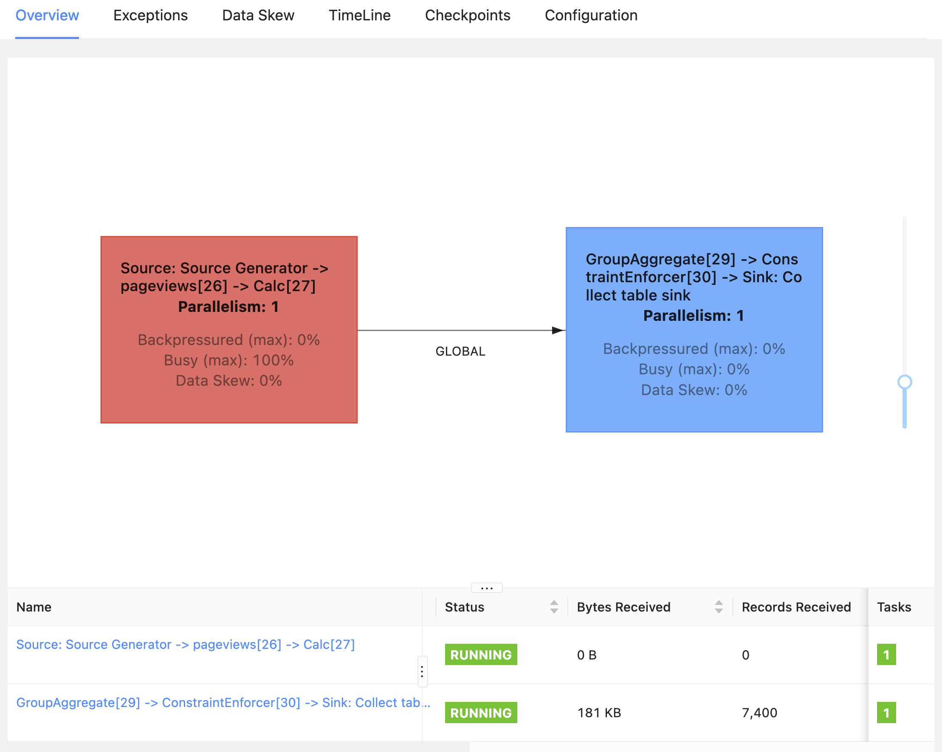
Task: Sort table by Status column arrows
Action: click(x=553, y=607)
